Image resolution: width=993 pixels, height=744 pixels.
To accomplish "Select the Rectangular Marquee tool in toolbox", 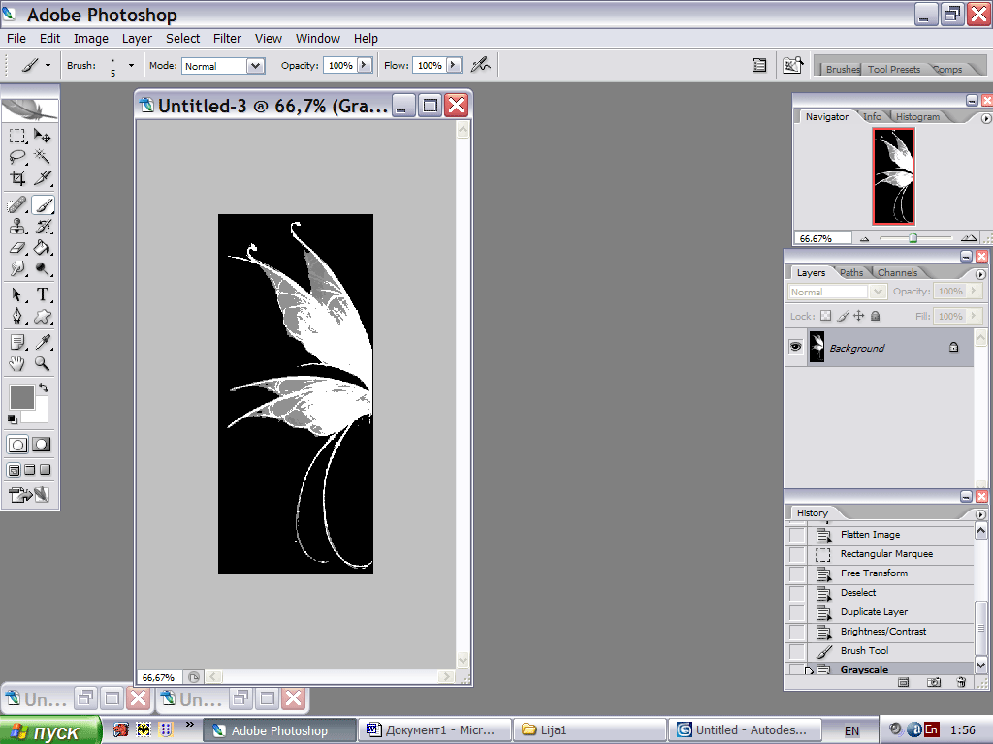I will (x=17, y=136).
